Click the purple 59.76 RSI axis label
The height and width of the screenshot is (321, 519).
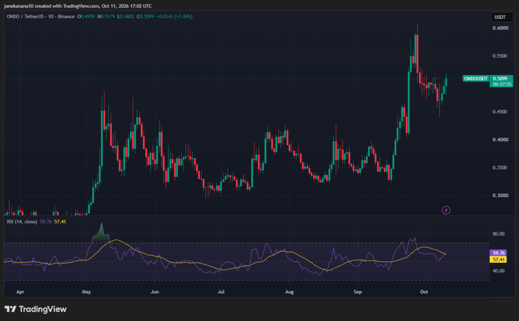coord(499,253)
